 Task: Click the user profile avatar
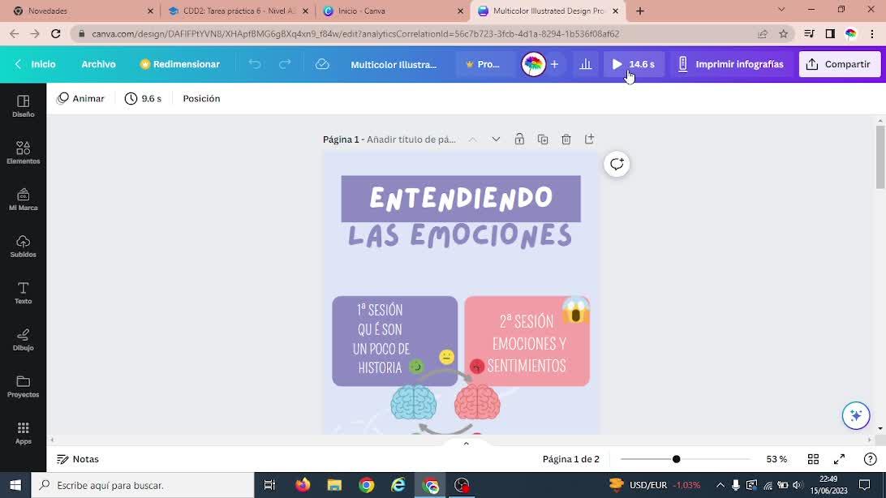[533, 64]
